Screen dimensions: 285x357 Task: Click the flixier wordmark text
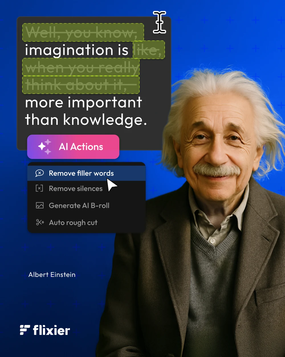pos(52,330)
